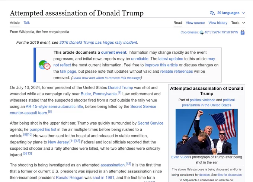Click citation reference [5]
Image resolution: width=253 pixels, height=182 pixels.
[x=25, y=153]
